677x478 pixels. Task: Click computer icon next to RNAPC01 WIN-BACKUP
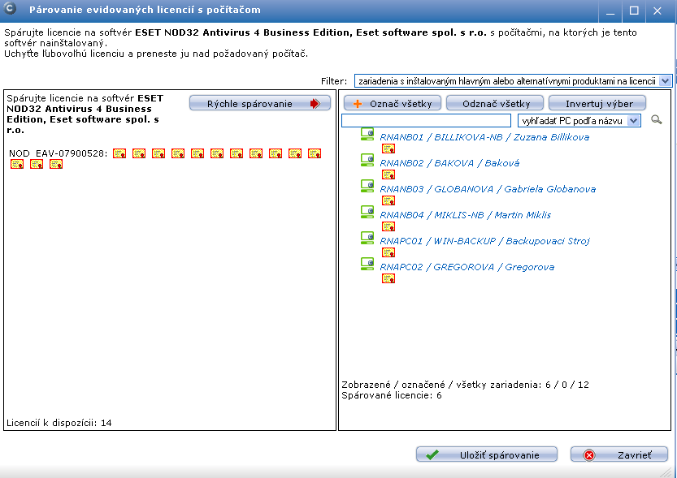coord(367,238)
